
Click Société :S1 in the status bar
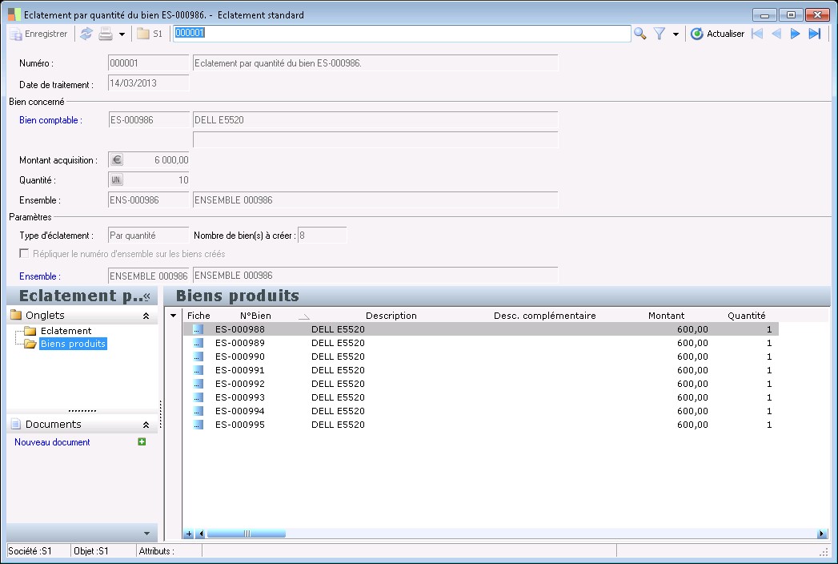click(x=30, y=550)
